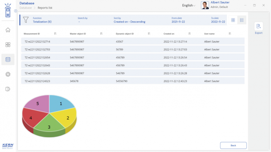Open the Sort by Created on option
The image size is (271, 152).
coord(129,20)
